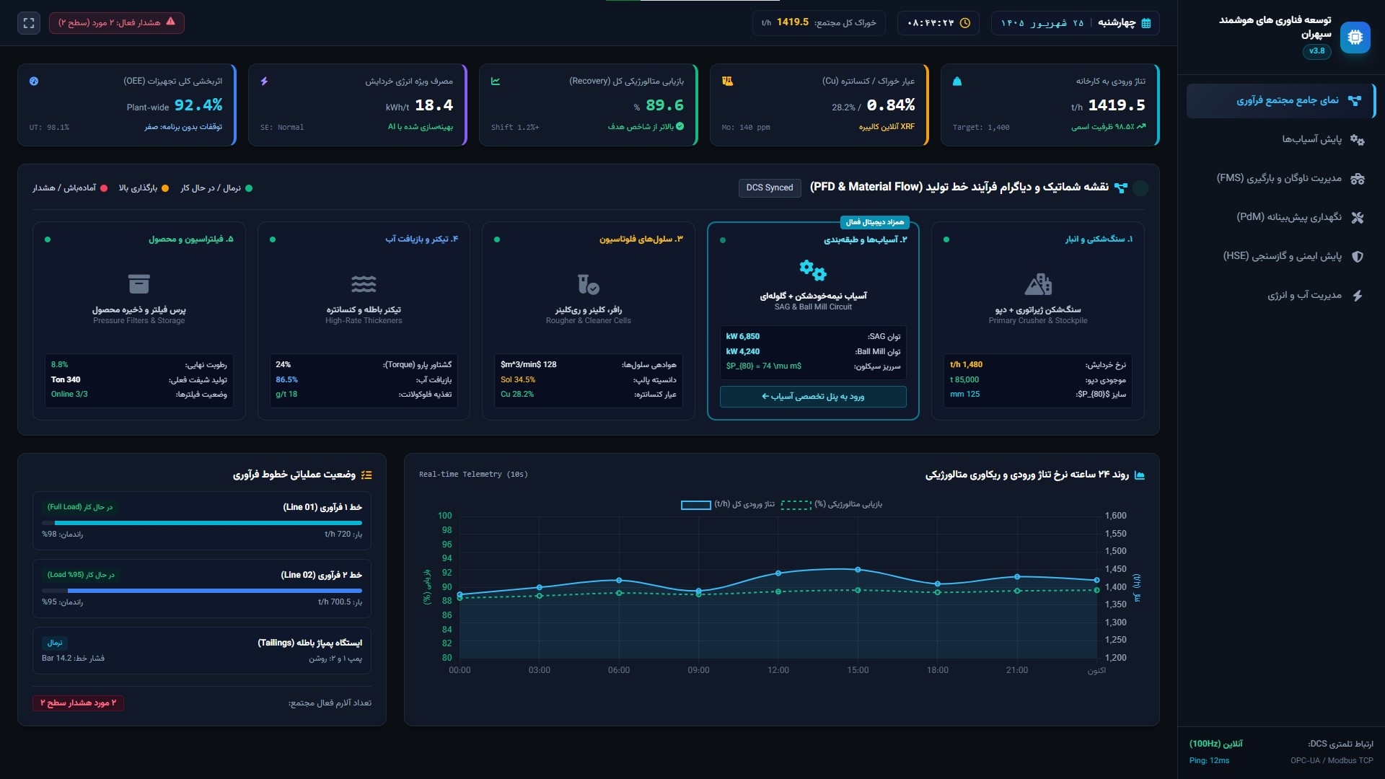Open نمای جامع مجتمع فرآوری in the sidebar
Viewport: 1385px width, 779px height.
[1280, 101]
